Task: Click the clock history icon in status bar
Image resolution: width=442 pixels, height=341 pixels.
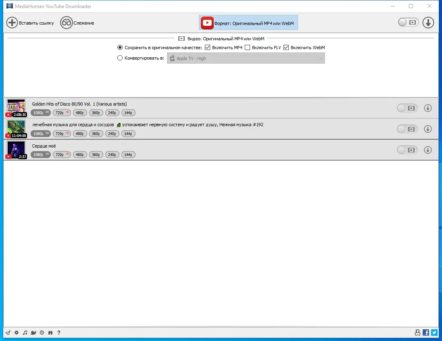Action: (42, 333)
